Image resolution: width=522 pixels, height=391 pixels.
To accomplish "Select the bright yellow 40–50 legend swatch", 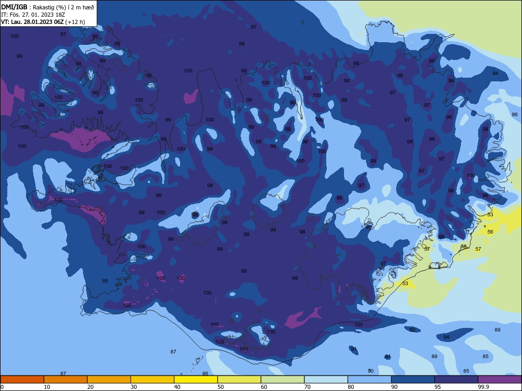I will pyautogui.click(x=196, y=380).
